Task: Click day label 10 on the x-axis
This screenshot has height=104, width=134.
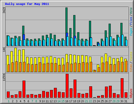Action: pyautogui.click(x=43, y=101)
